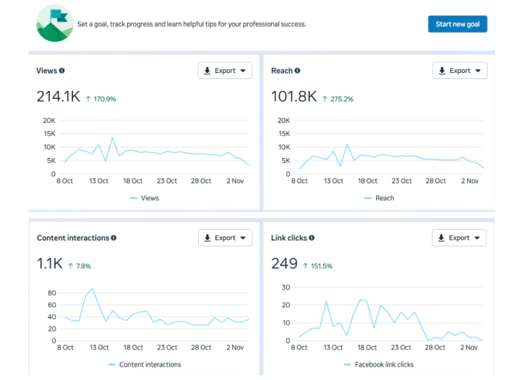Click the Link clicks info icon
Image resolution: width=507 pixels, height=380 pixels.
(x=312, y=238)
